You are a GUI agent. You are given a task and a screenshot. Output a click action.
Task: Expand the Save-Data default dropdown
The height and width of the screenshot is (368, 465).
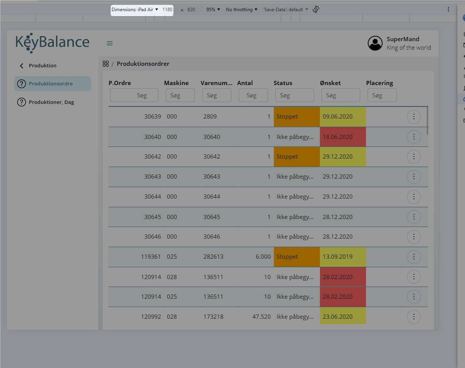pyautogui.click(x=286, y=10)
